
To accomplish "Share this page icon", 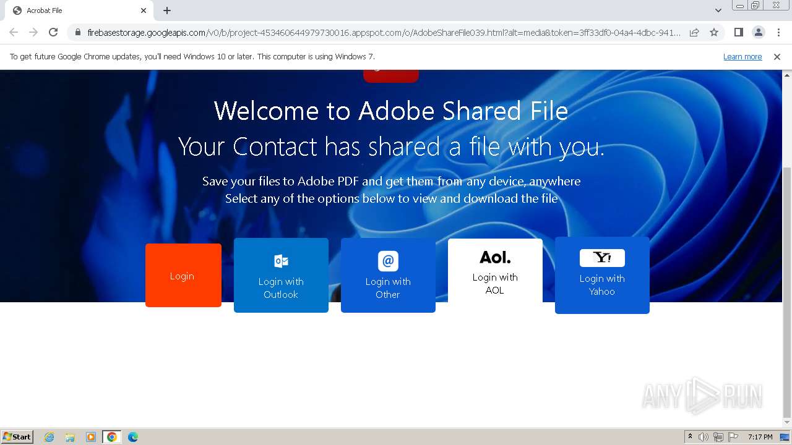I will point(694,32).
